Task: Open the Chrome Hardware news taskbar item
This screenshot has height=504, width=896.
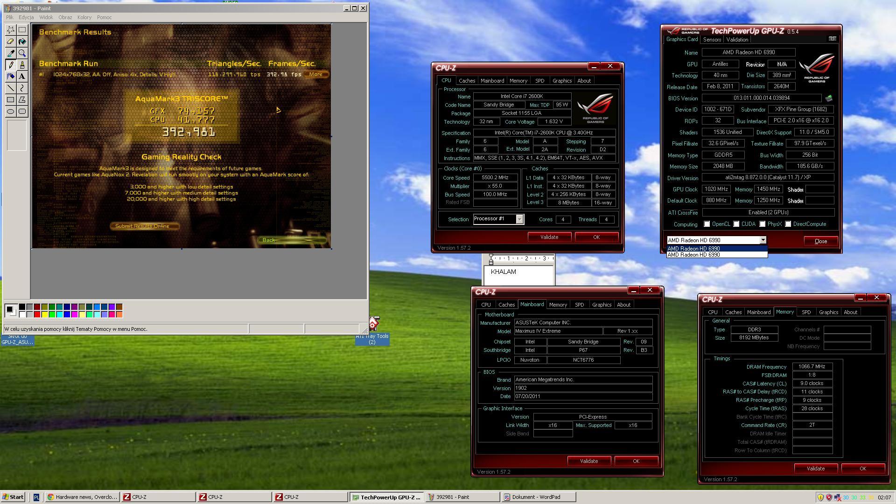Action: click(83, 497)
